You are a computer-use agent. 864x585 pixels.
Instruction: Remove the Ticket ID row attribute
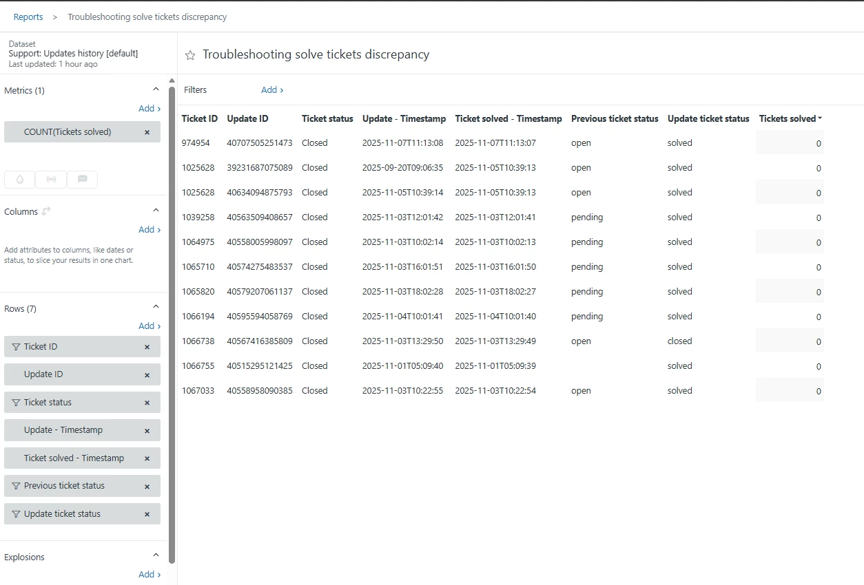click(x=147, y=347)
